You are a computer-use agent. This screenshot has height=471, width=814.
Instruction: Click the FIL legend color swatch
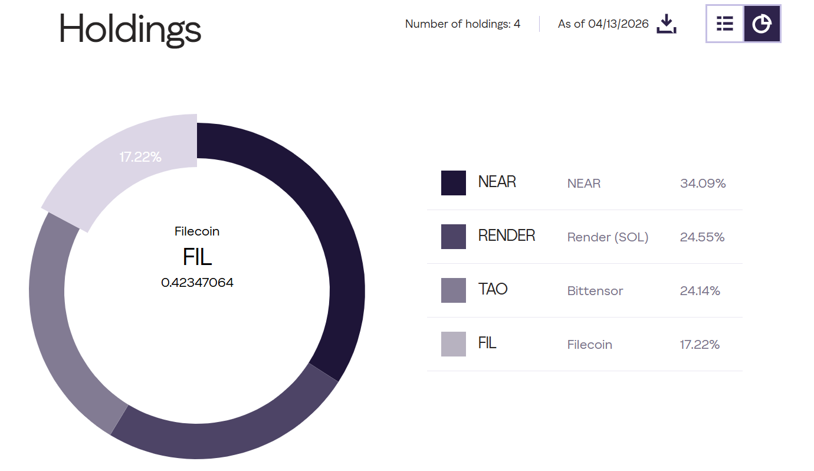coord(453,344)
